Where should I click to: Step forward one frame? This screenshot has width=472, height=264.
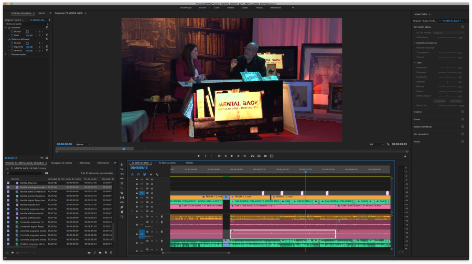click(x=238, y=156)
